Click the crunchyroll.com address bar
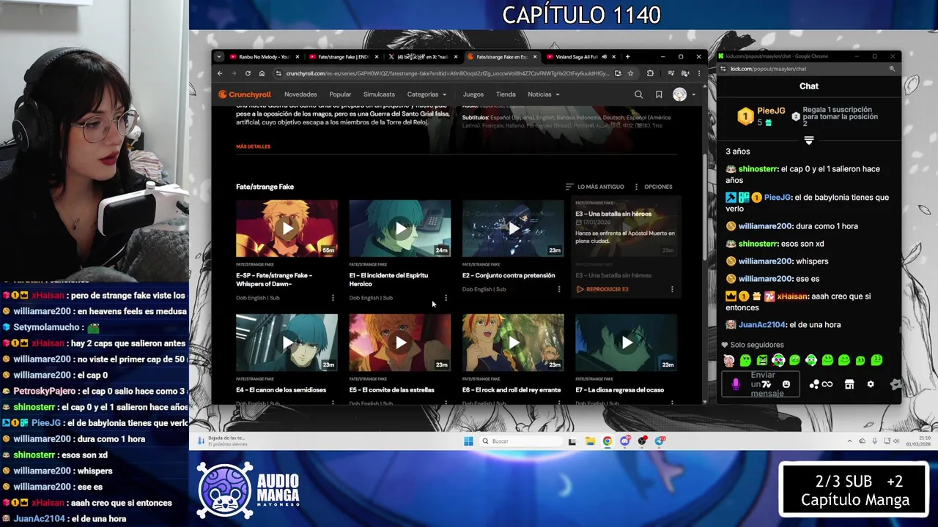Viewport: 938px width, 527px height. click(447, 73)
